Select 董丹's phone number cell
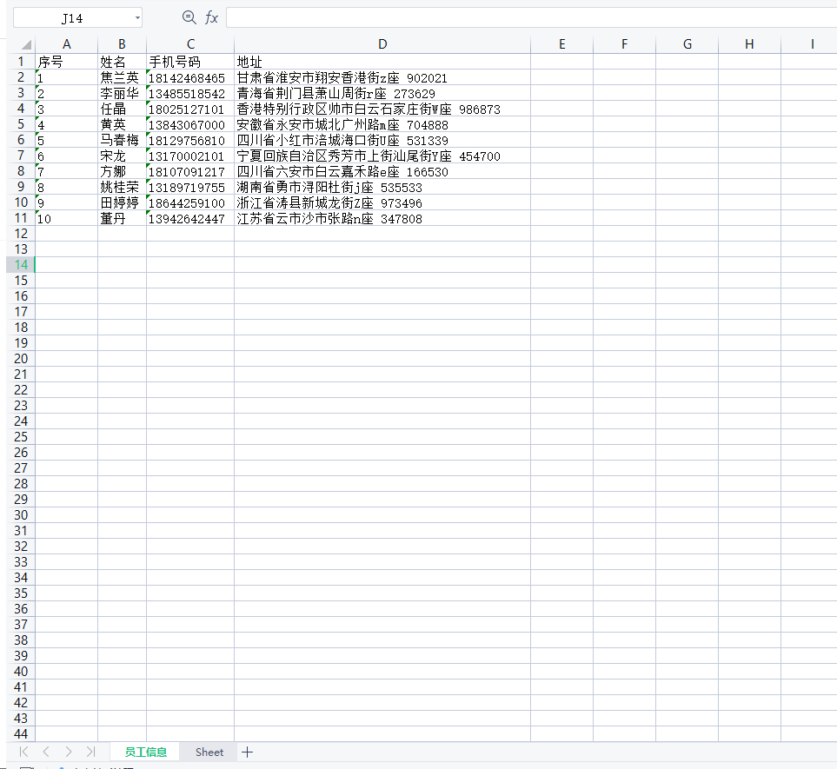The width and height of the screenshot is (837, 769). click(x=190, y=218)
